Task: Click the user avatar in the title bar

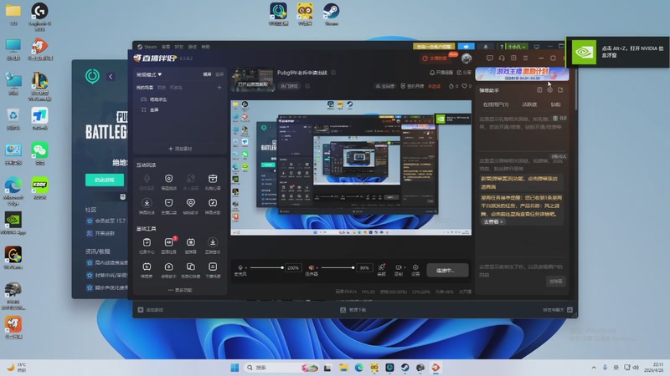Action: click(466, 58)
